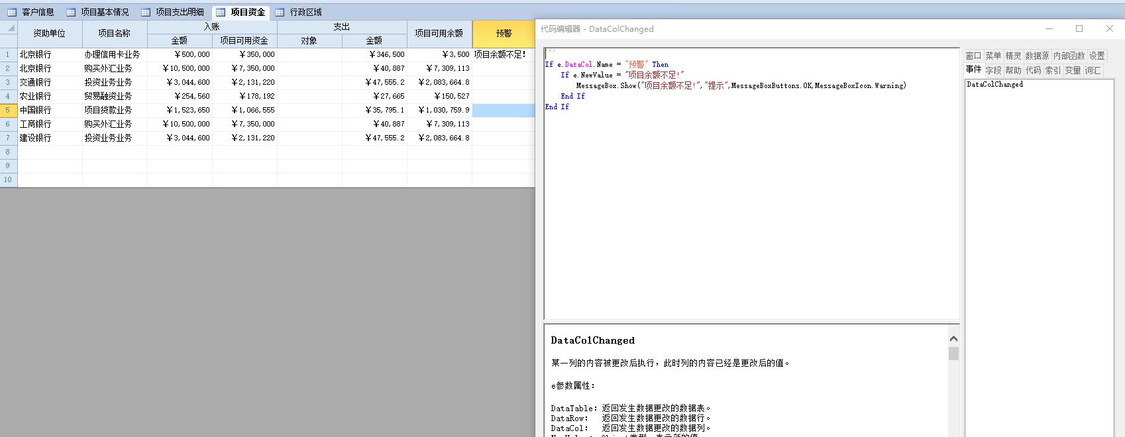Switch to the 字段 tab
1125x437 pixels.
click(993, 70)
